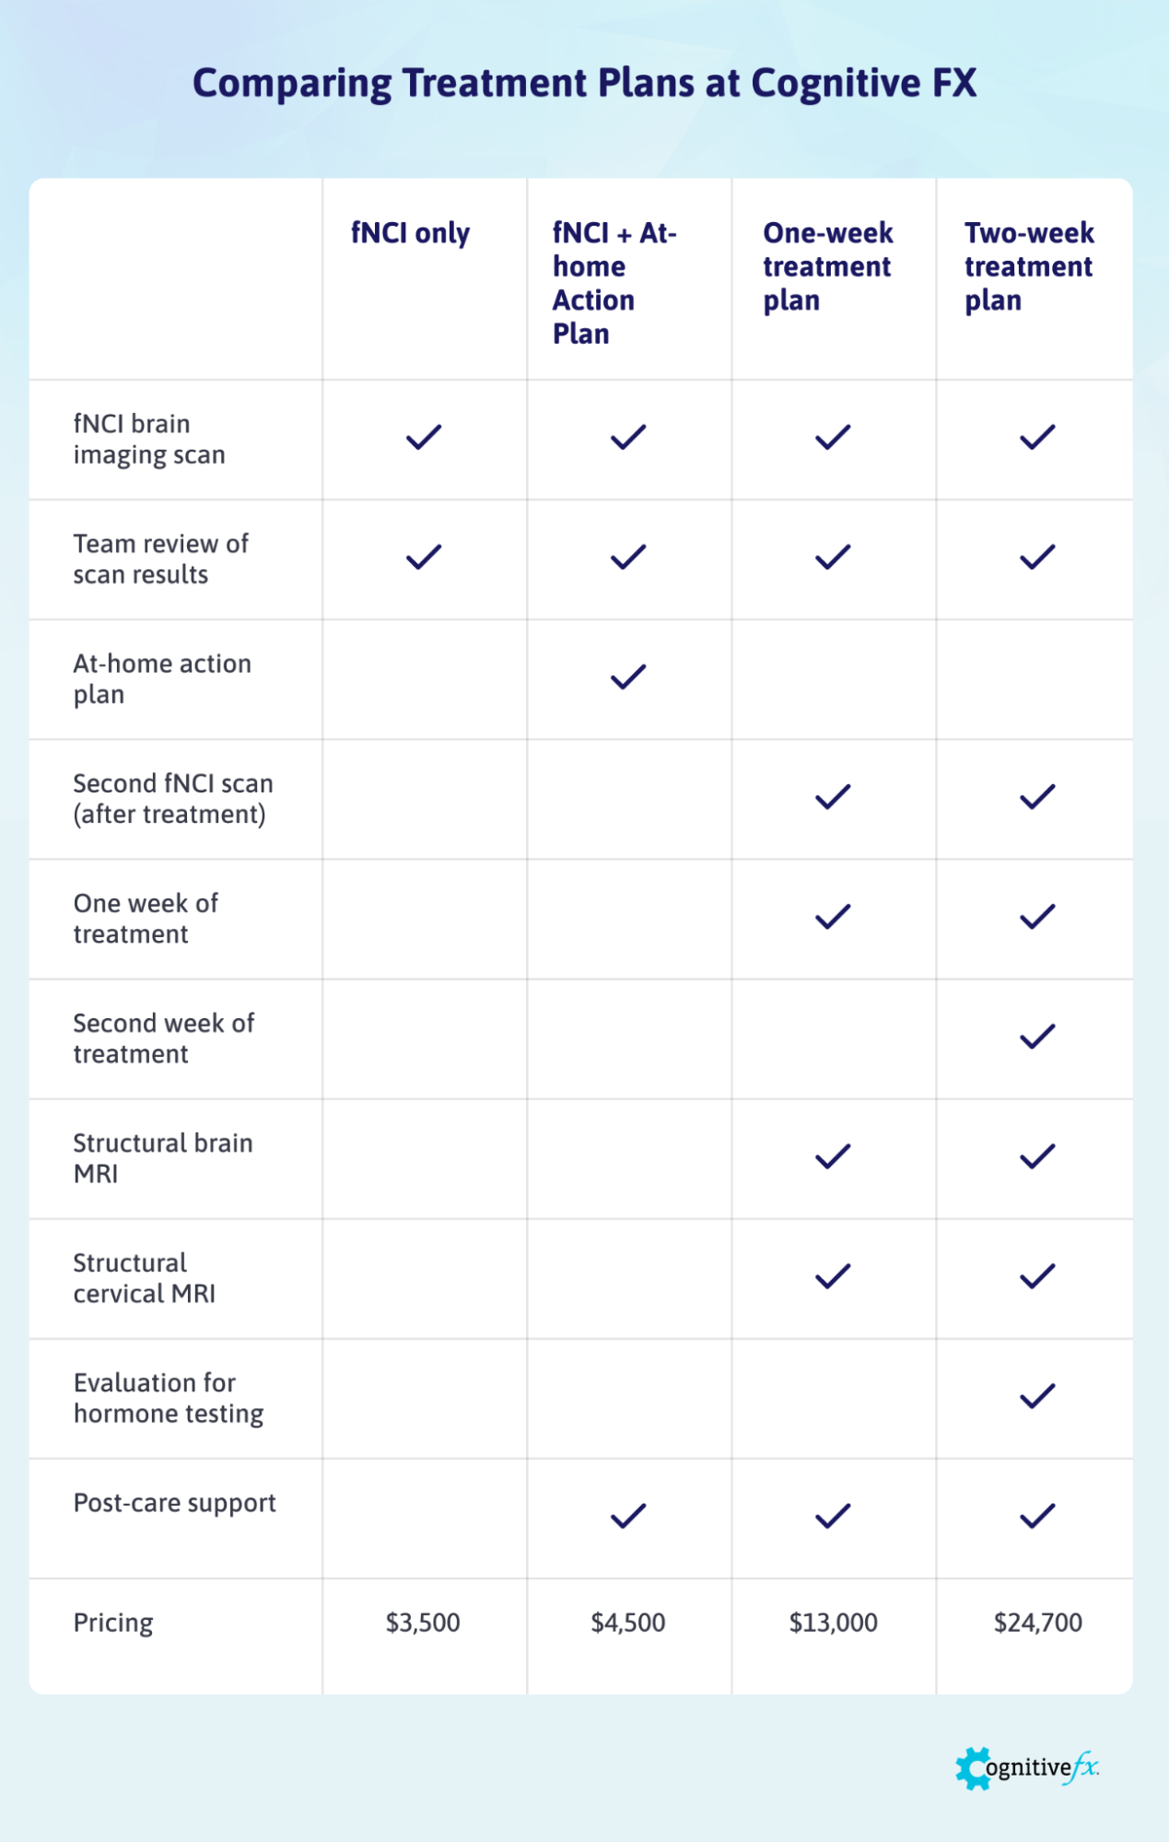1169x1842 pixels.
Task: Click fNCI only checkmark for Team review row
Action: coord(424,557)
